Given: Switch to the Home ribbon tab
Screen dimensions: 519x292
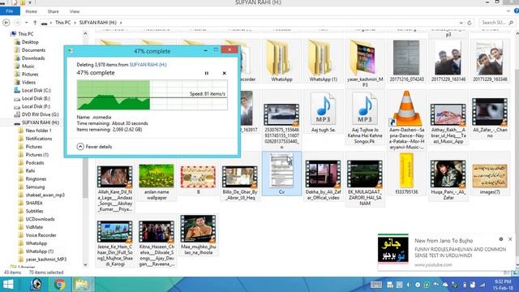Looking at the screenshot, I should pyautogui.click(x=31, y=11).
